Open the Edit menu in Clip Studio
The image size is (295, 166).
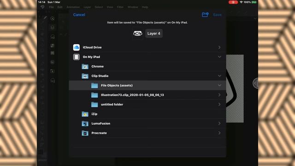[60, 7]
